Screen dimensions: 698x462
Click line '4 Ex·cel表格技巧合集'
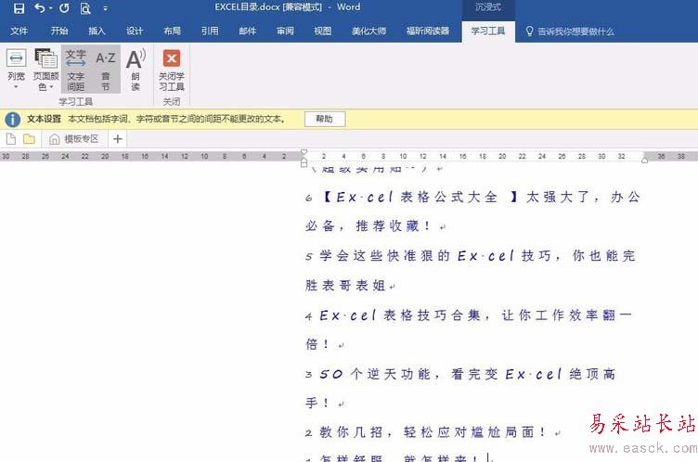click(469, 315)
